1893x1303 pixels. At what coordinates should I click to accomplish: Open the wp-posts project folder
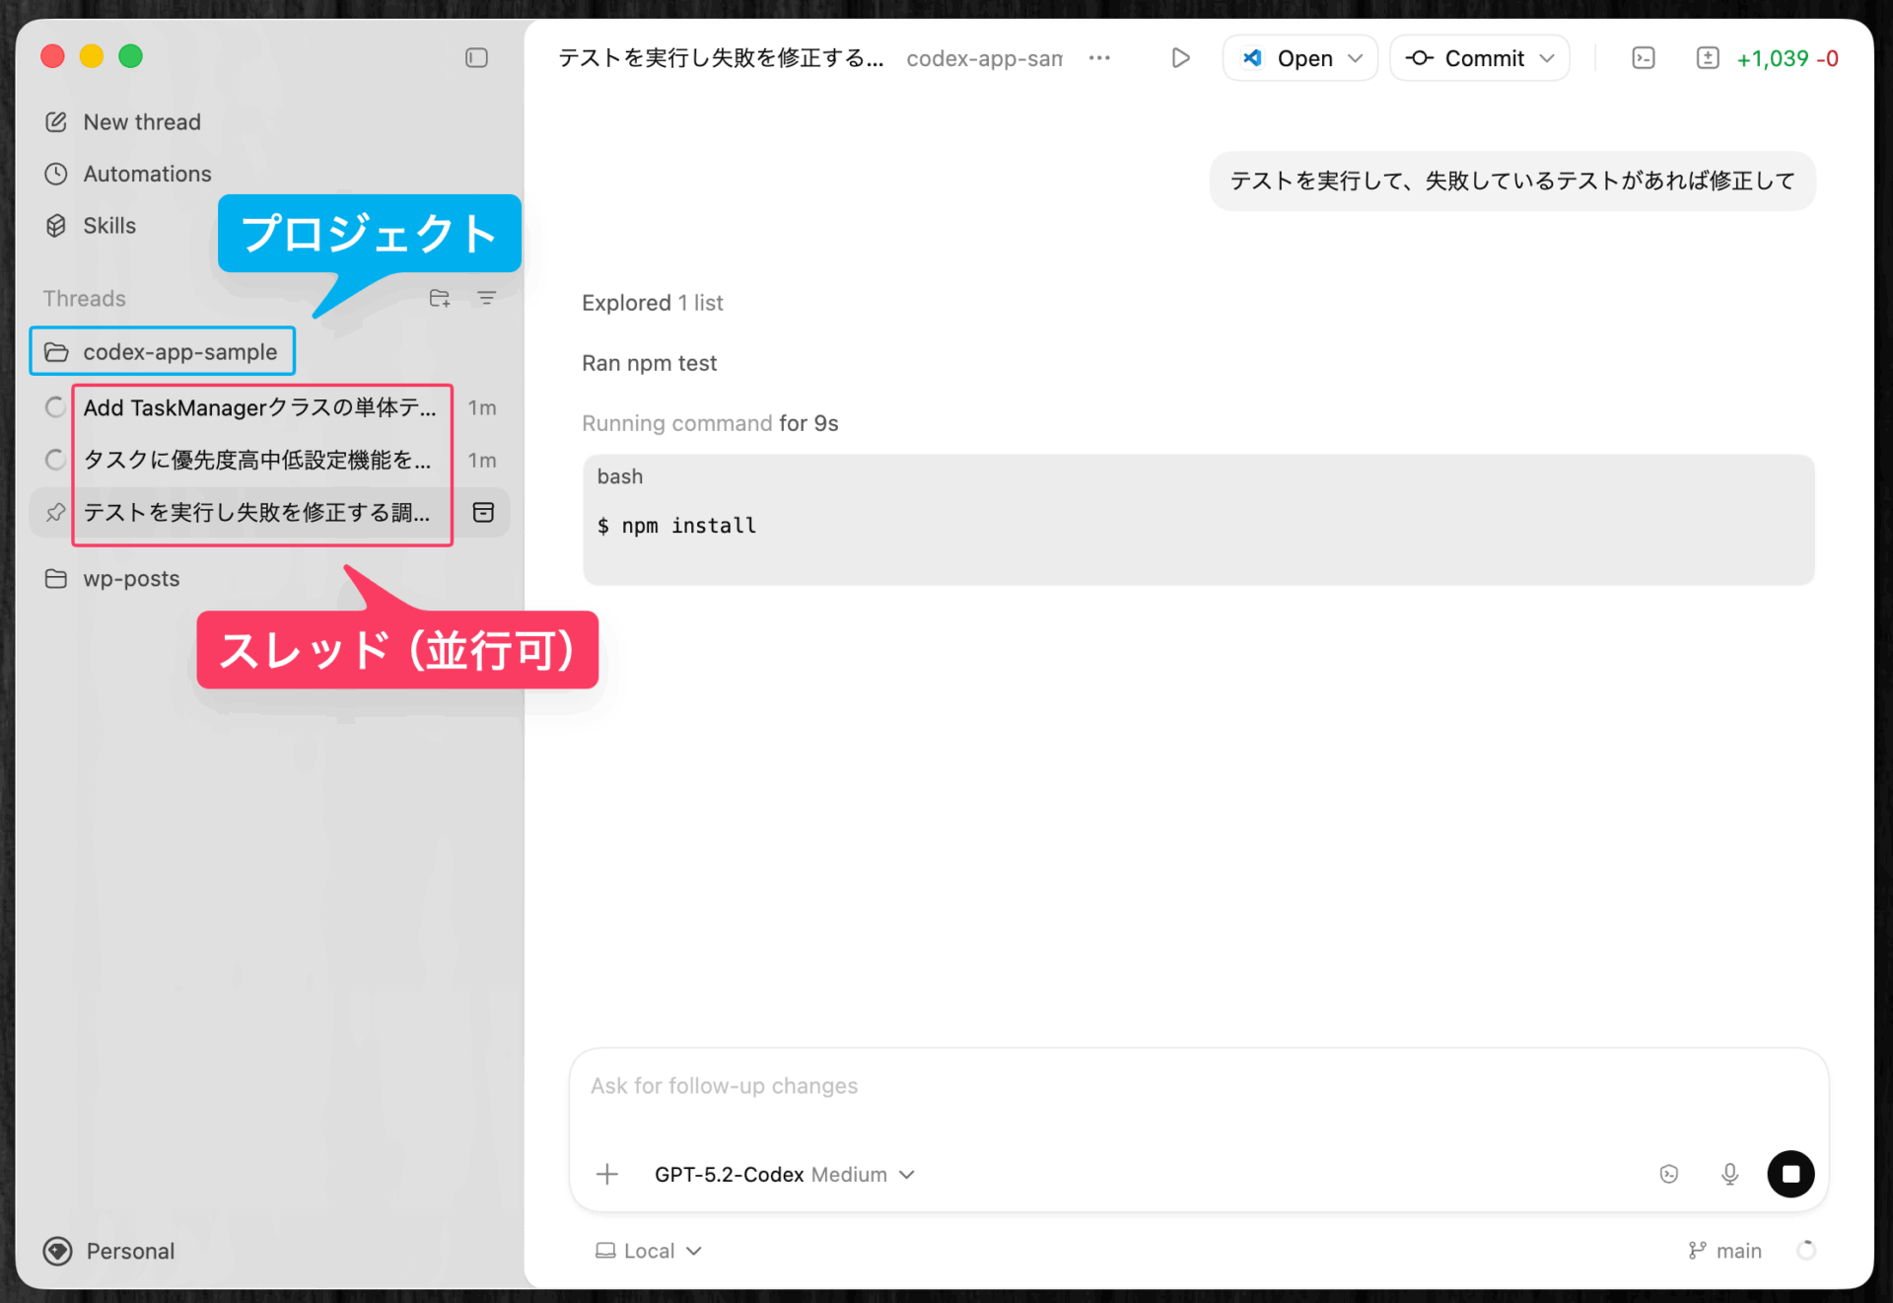pyautogui.click(x=131, y=579)
